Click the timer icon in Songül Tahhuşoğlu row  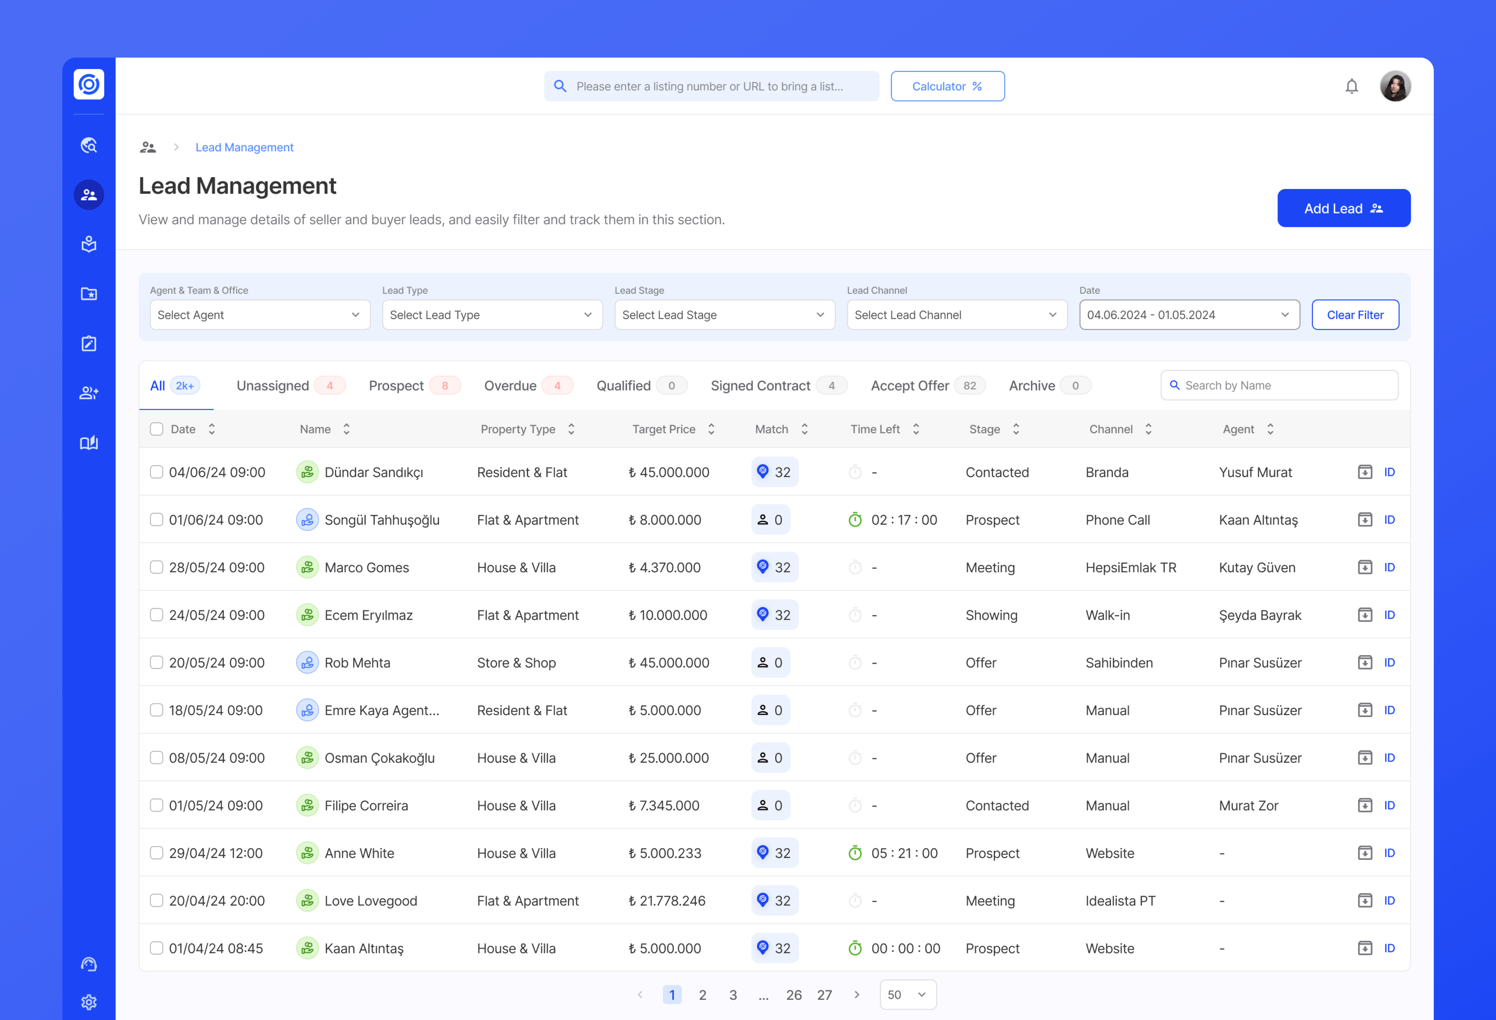click(855, 519)
